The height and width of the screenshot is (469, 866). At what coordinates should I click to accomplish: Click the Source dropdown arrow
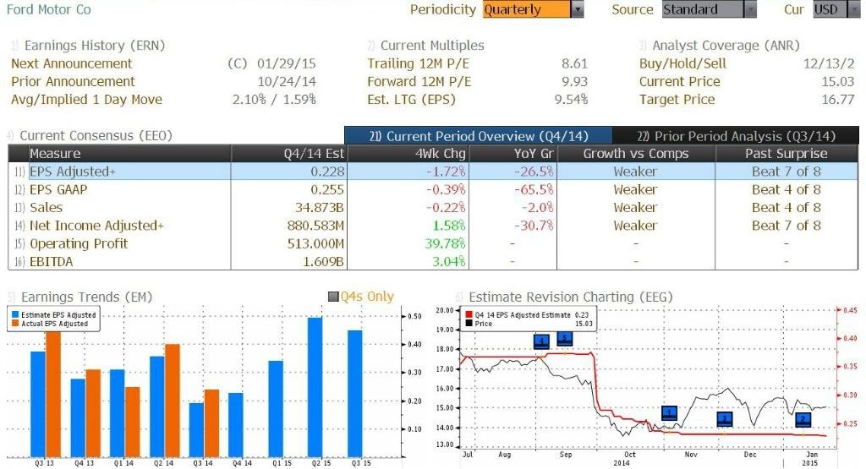[750, 9]
